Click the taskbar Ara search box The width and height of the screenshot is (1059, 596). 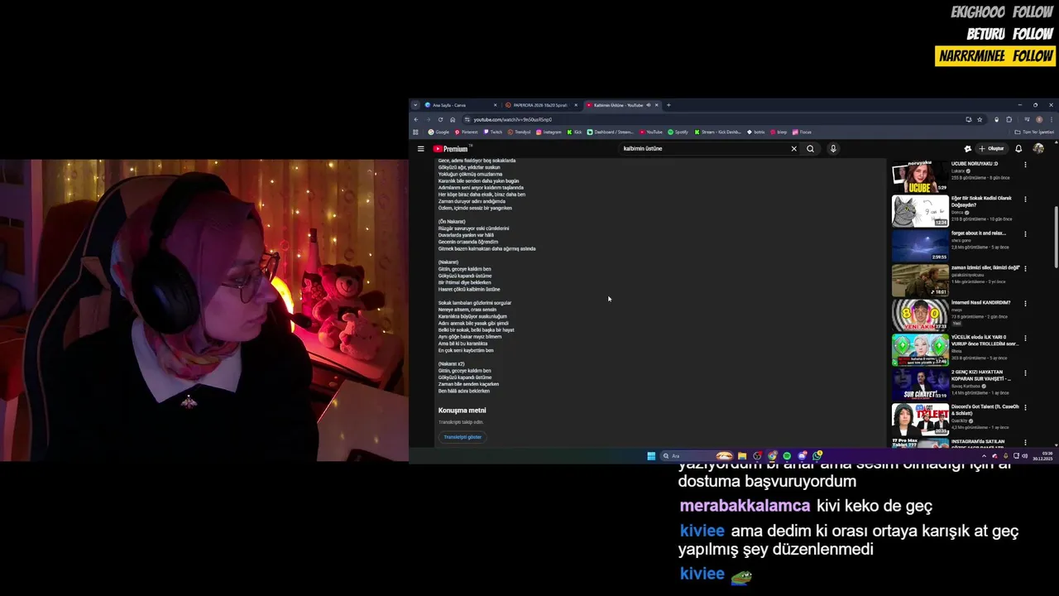(x=697, y=456)
